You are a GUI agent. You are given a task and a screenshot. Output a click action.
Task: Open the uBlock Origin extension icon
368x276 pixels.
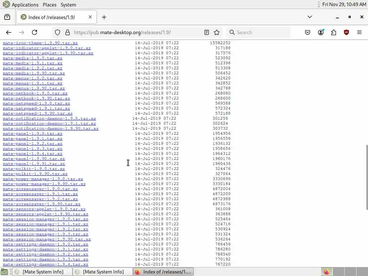click(x=346, y=32)
